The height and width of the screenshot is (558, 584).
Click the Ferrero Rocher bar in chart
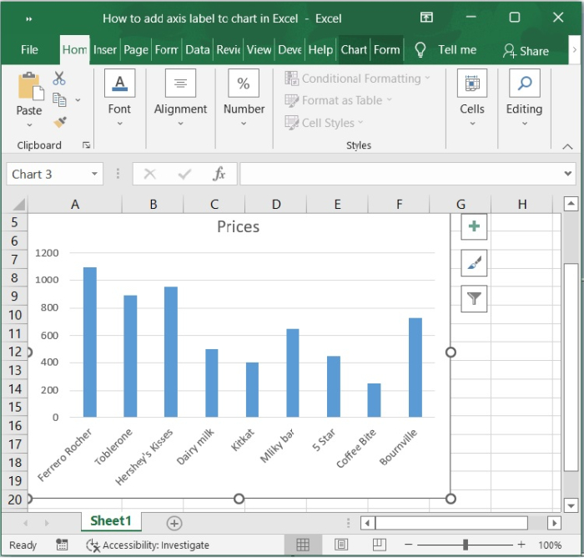pos(90,342)
